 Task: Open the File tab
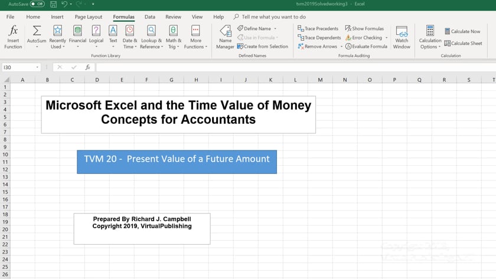[11, 17]
